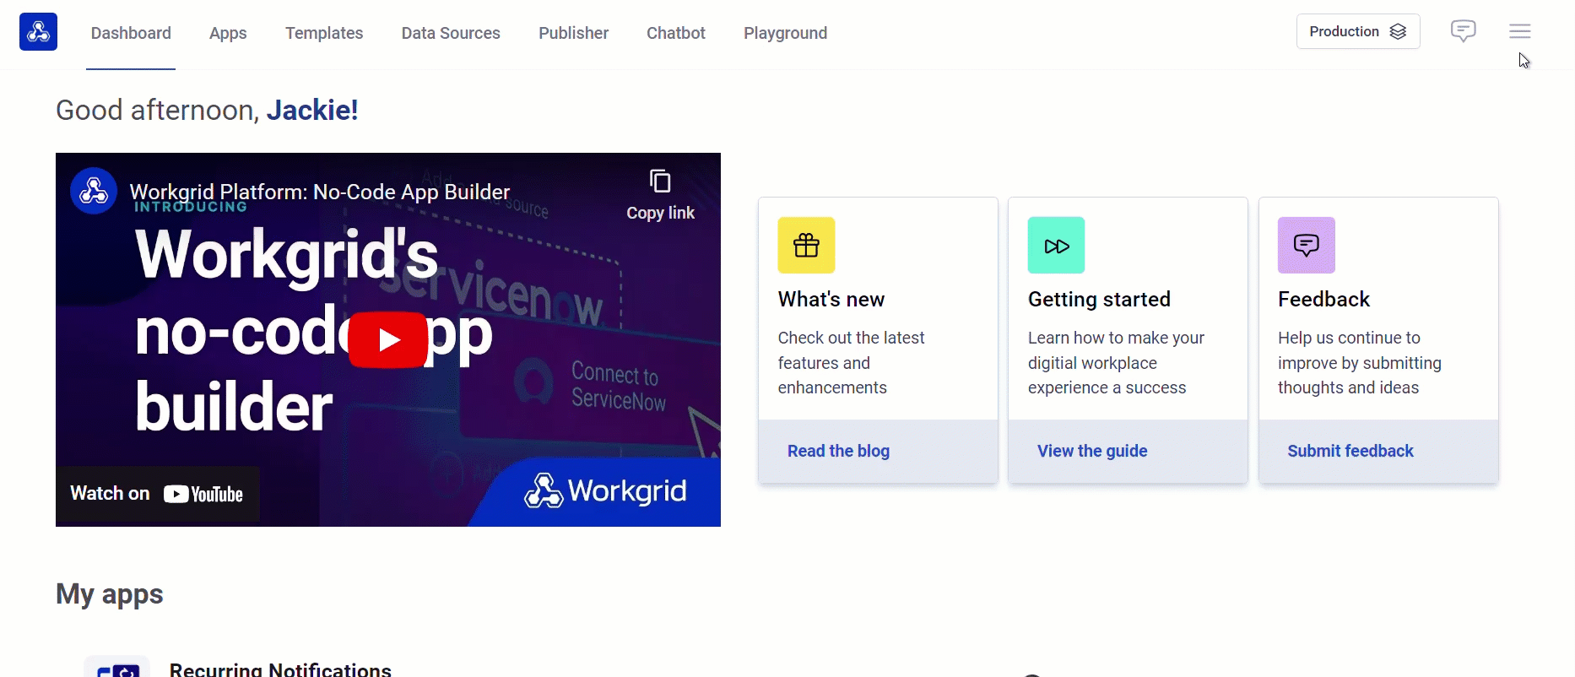The width and height of the screenshot is (1575, 677).
Task: Select the Playground tab
Action: (x=785, y=33)
